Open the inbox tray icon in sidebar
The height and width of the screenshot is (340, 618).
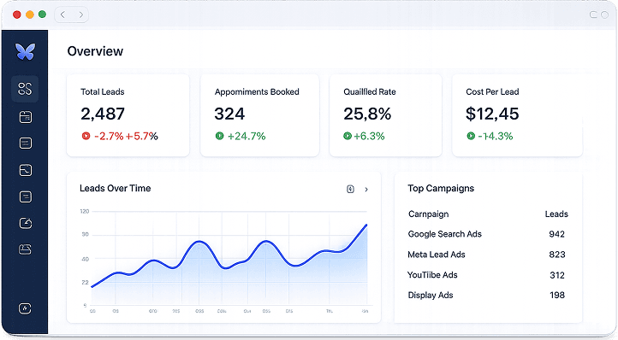point(25,249)
